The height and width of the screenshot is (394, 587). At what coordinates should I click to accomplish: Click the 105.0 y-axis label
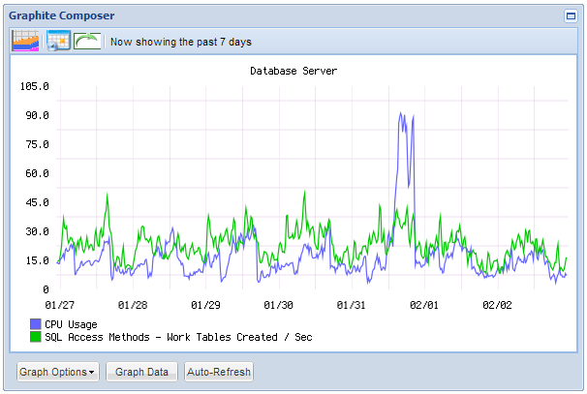click(35, 86)
